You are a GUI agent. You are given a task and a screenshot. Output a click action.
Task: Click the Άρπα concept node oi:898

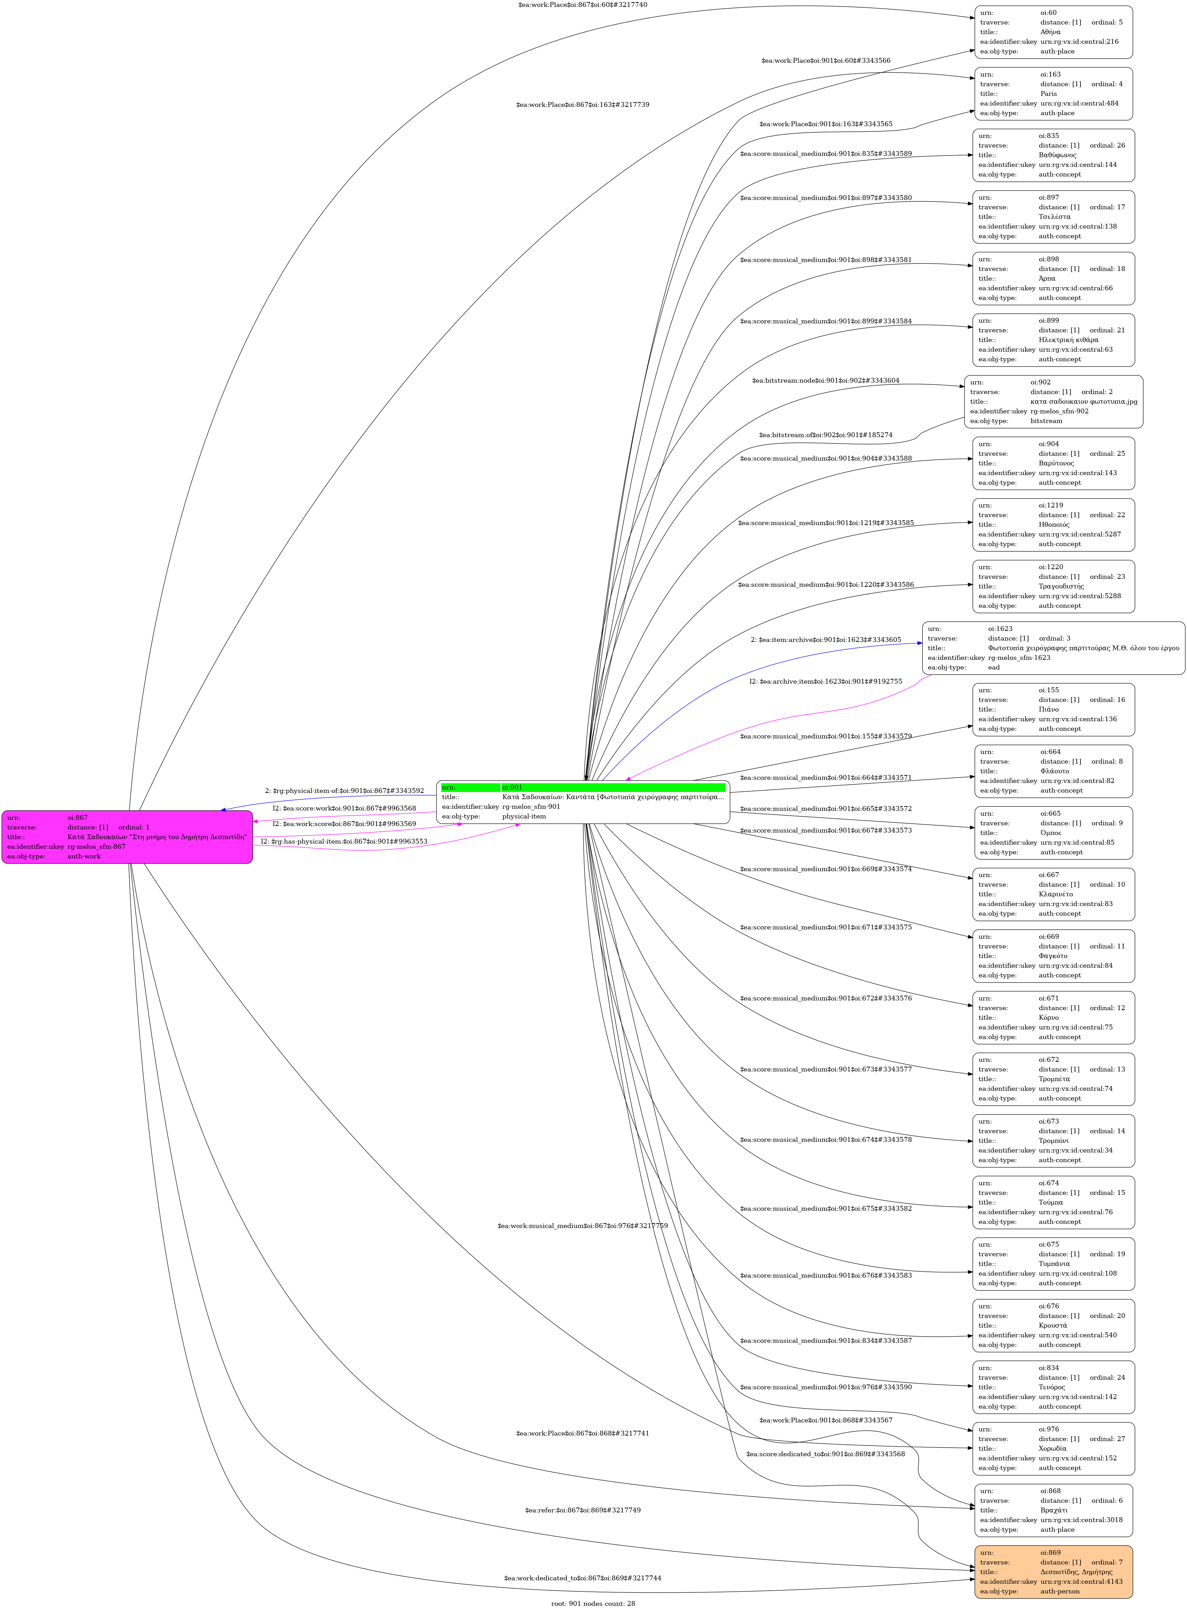[1053, 278]
